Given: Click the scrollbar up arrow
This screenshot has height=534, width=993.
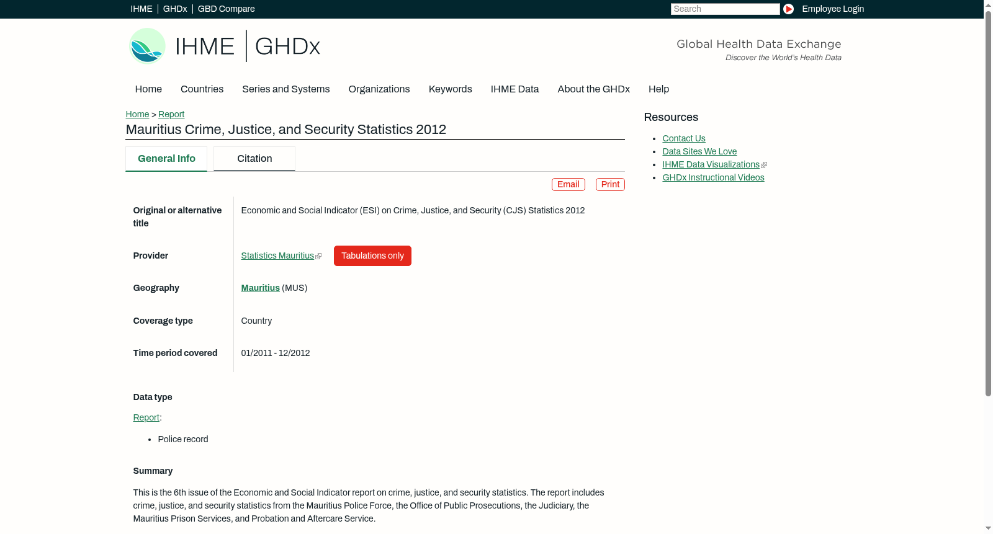Looking at the screenshot, I should [988, 5].
